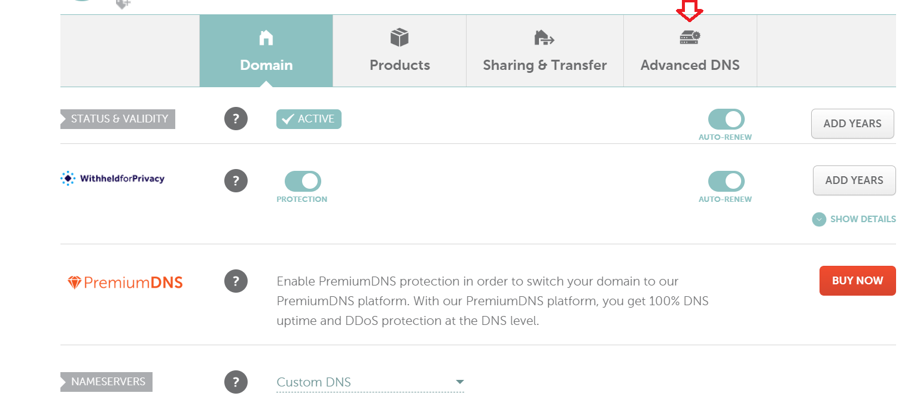Click the help icon beside Nameservers
Screen dimensions: 920x399
(236, 382)
